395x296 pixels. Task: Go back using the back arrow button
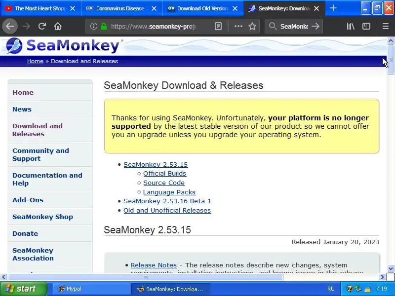(10, 26)
